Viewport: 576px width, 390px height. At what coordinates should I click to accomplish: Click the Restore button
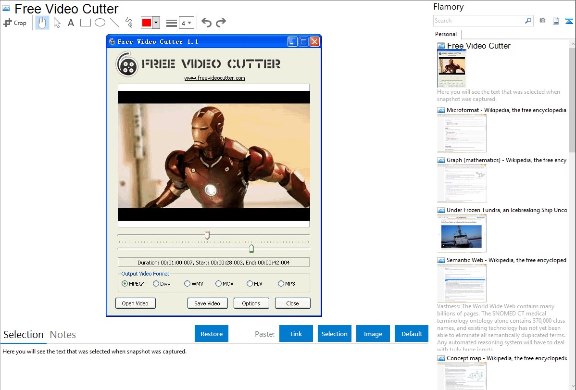[x=212, y=334]
